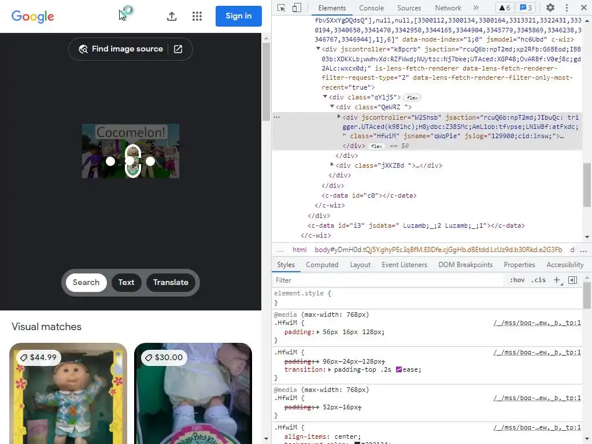Click the issues count badge
Screen dimensions: 592x444
[x=526, y=8]
